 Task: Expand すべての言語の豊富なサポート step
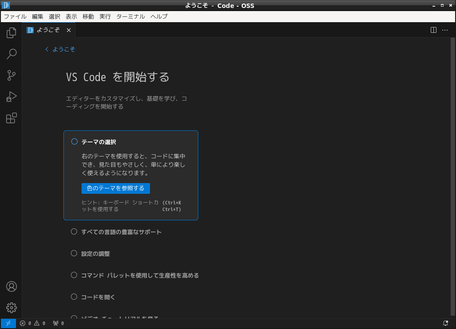121,232
